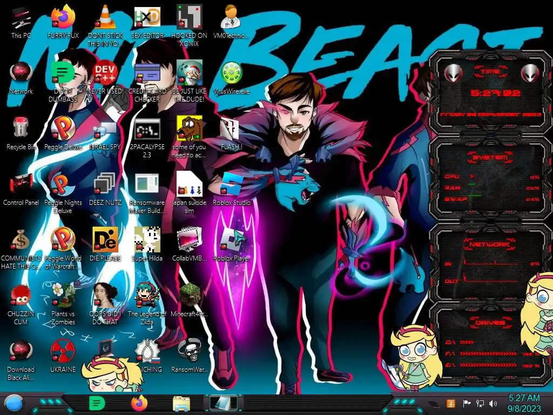This screenshot has width=553, height=415.
Task: Open the Java tray icon
Action: (x=451, y=403)
